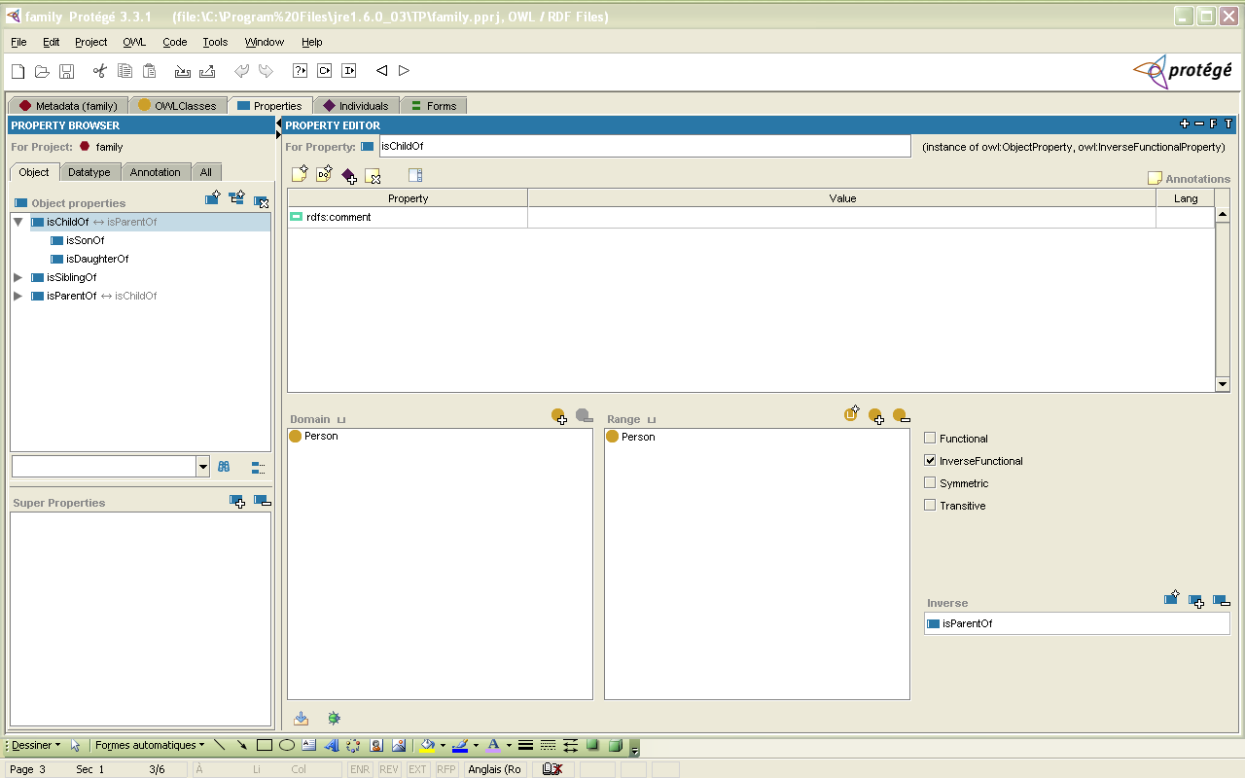Delete the selected property icon in browser
The height and width of the screenshot is (778, 1245).
point(261,200)
